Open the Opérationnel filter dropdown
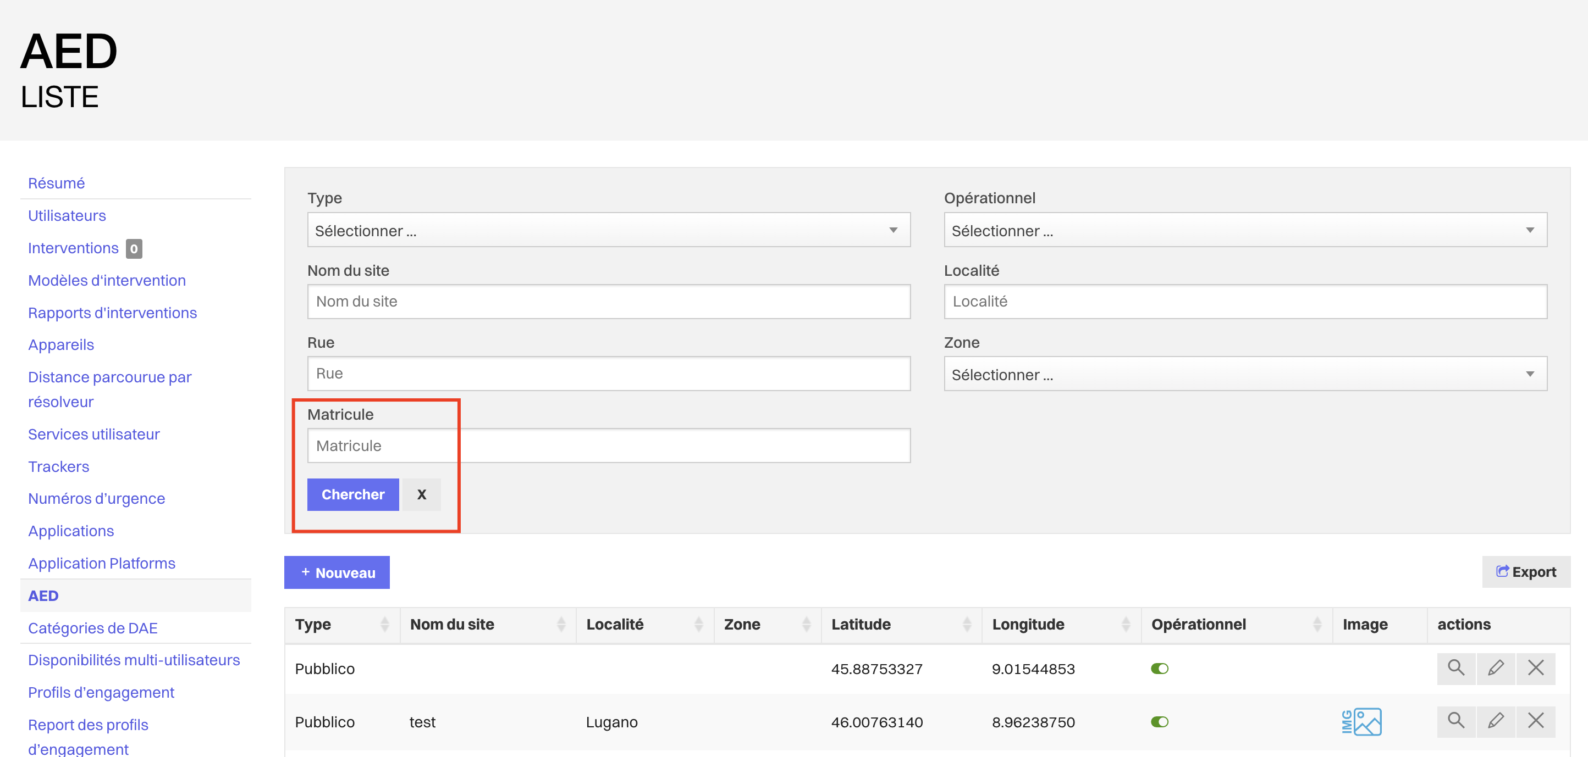 1245,230
